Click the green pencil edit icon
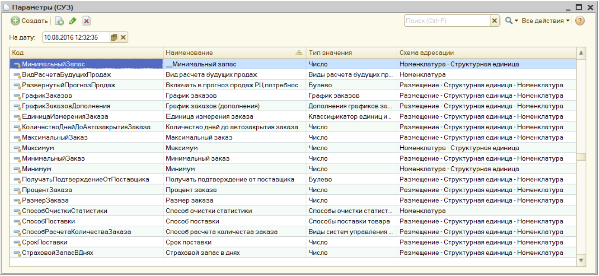Screen dimensions: 599x276 (73, 21)
